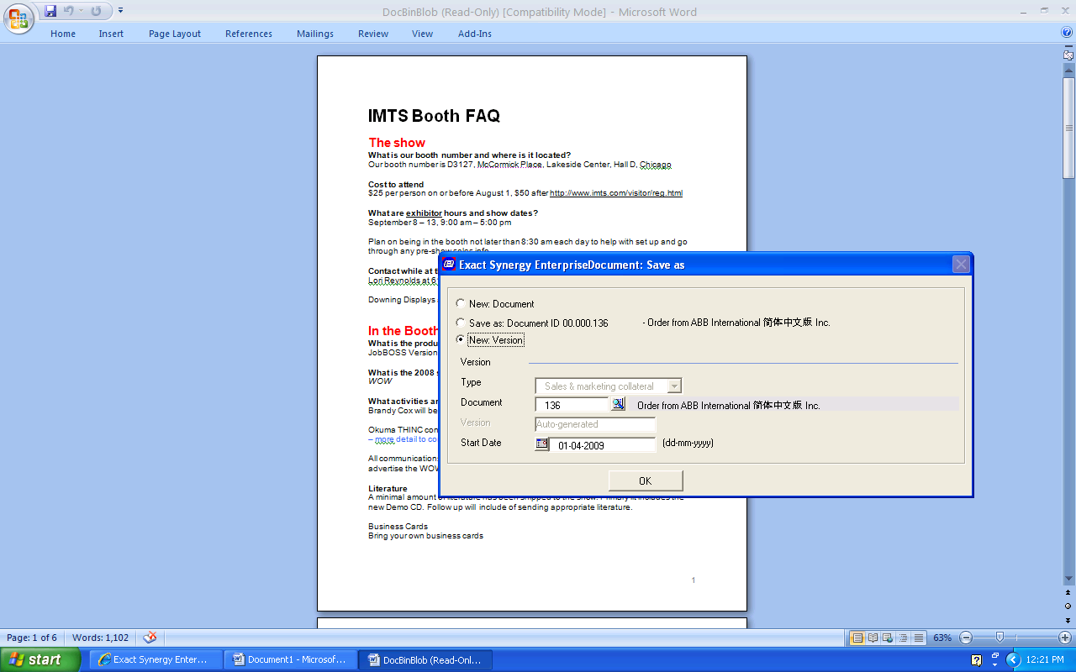1076x672 pixels.
Task: Click the Start Date field 01-04-2009
Action: (x=604, y=445)
